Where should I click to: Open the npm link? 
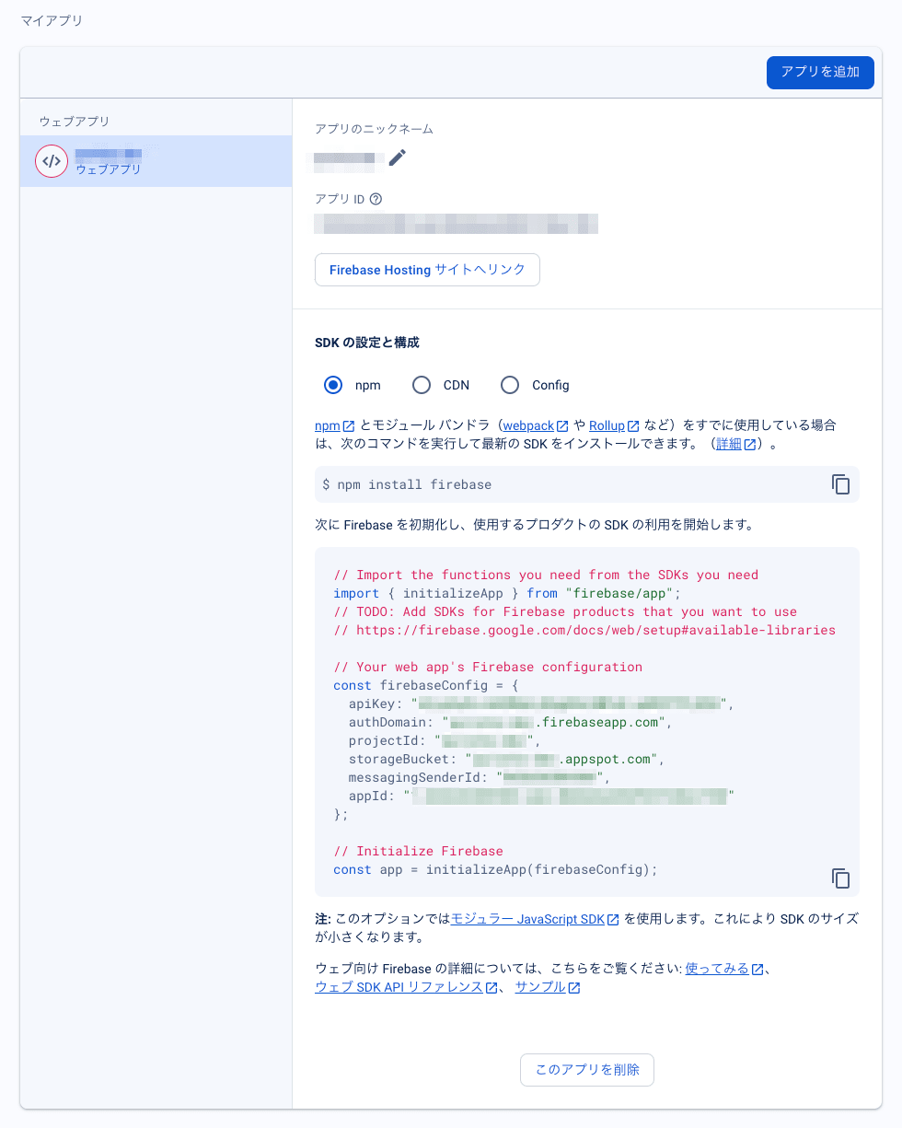coord(335,425)
